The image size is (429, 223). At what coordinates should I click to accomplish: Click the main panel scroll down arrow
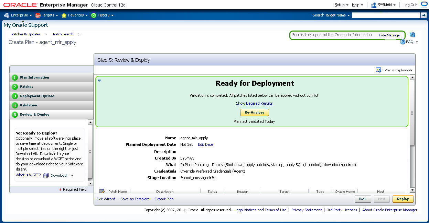point(412,190)
